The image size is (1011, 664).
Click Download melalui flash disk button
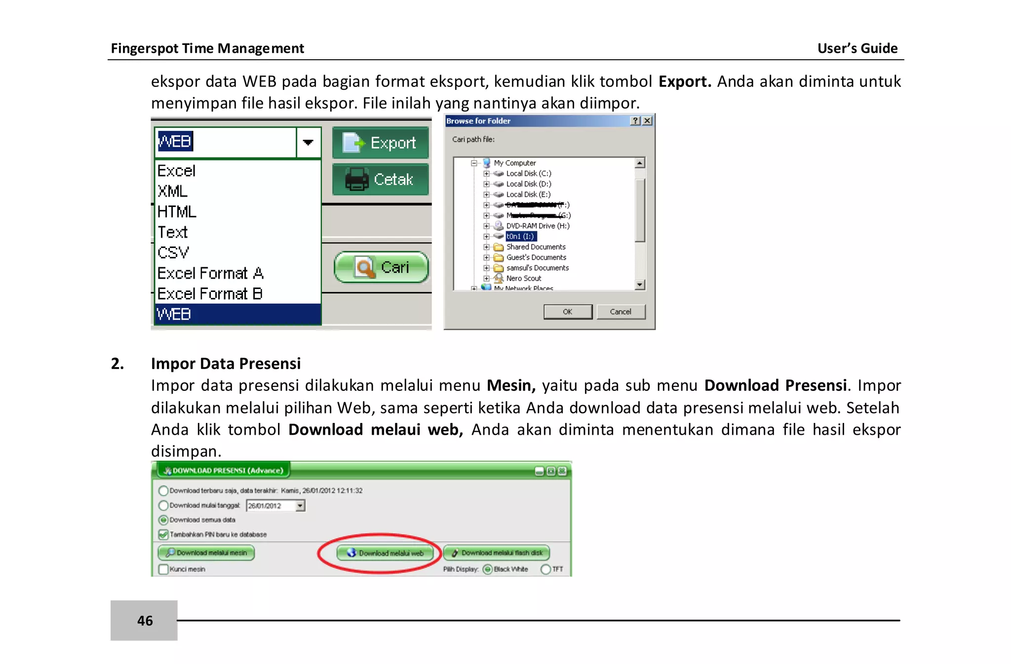tap(497, 553)
